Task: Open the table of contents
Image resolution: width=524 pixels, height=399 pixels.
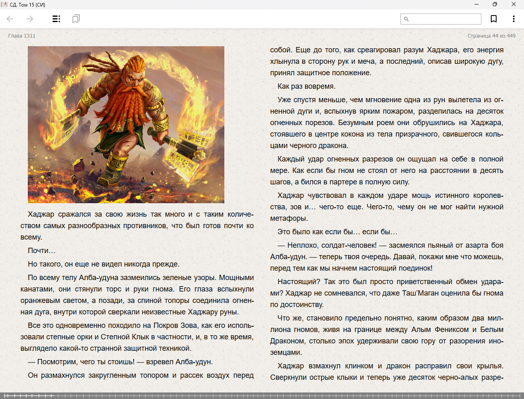Action: click(x=56, y=19)
